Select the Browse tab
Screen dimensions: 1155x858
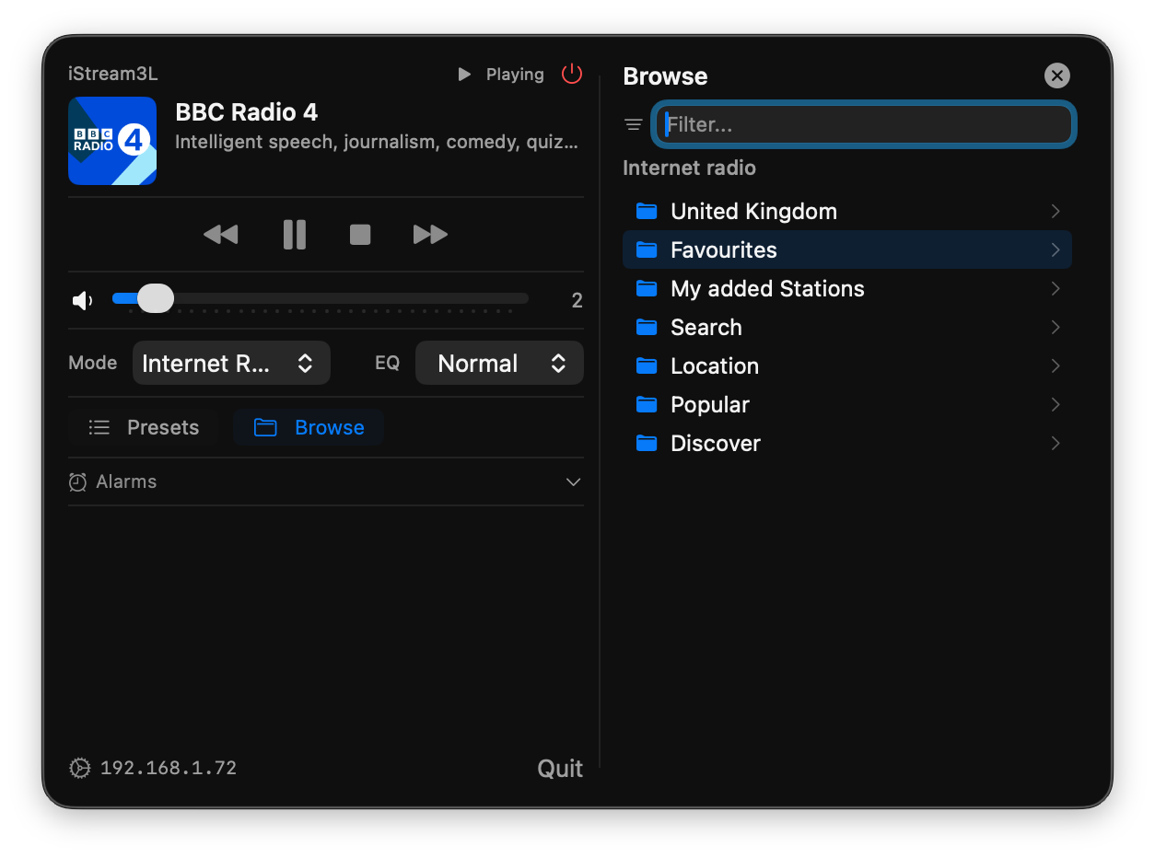[309, 427]
